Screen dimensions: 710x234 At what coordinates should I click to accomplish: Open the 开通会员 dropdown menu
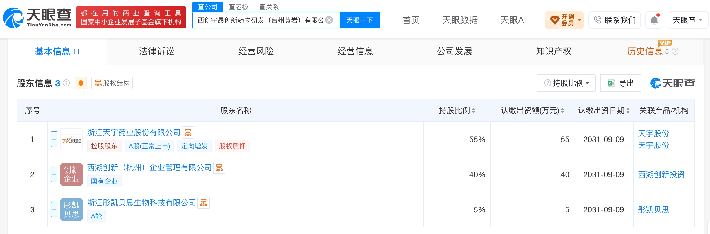[x=579, y=20]
